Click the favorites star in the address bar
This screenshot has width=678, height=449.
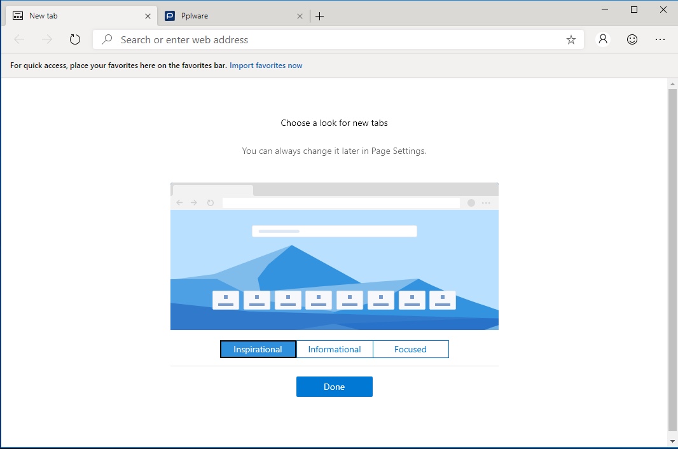click(571, 39)
